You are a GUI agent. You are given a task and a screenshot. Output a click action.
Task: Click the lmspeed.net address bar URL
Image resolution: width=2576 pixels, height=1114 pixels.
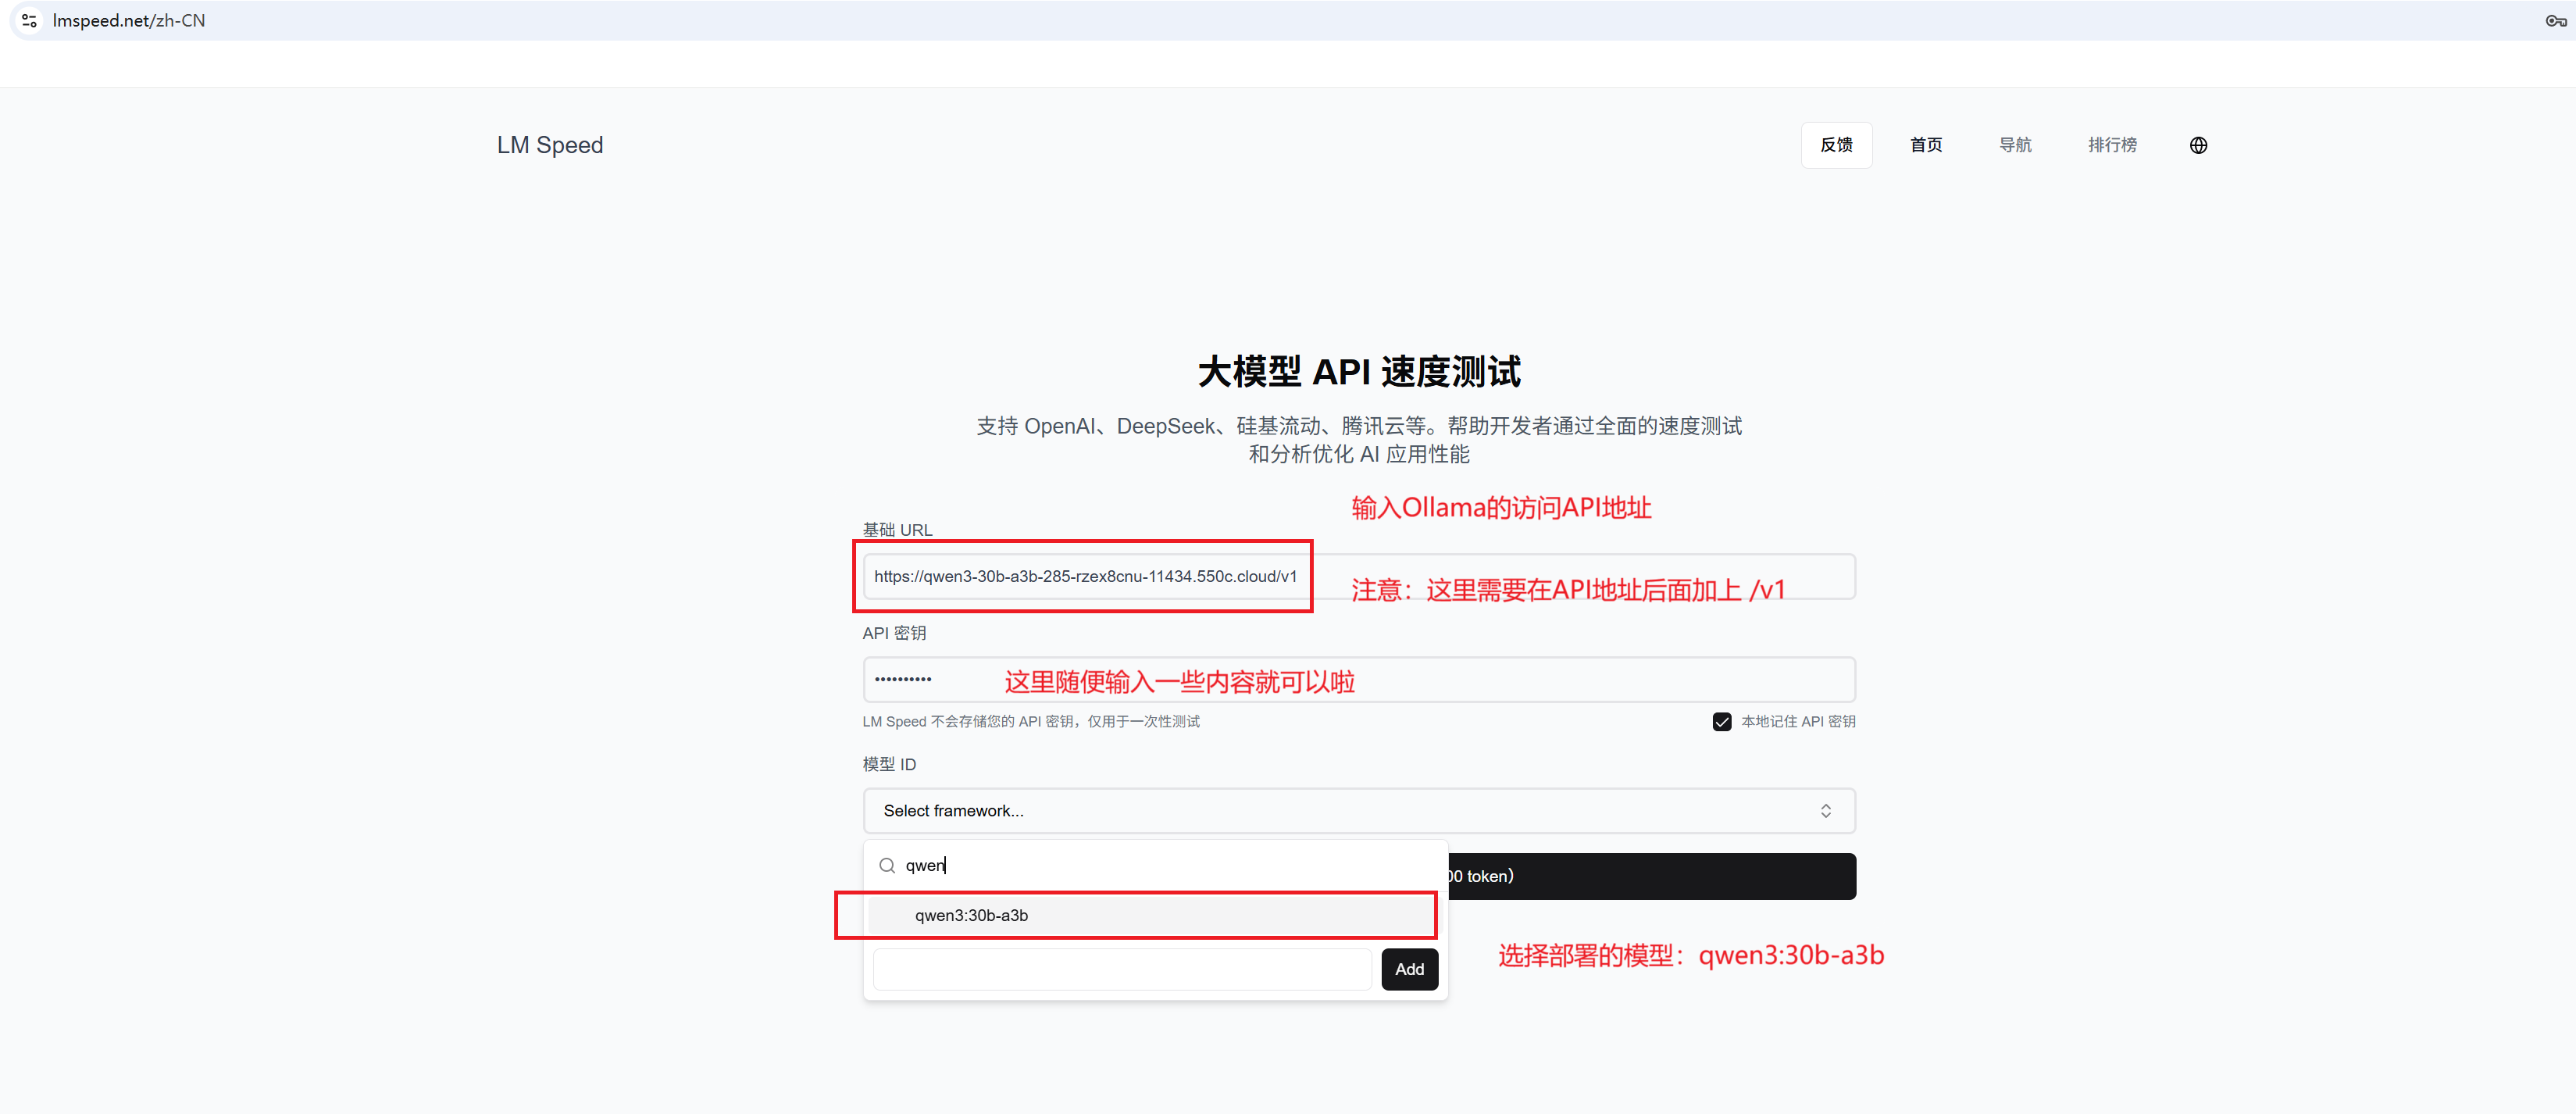coord(129,20)
